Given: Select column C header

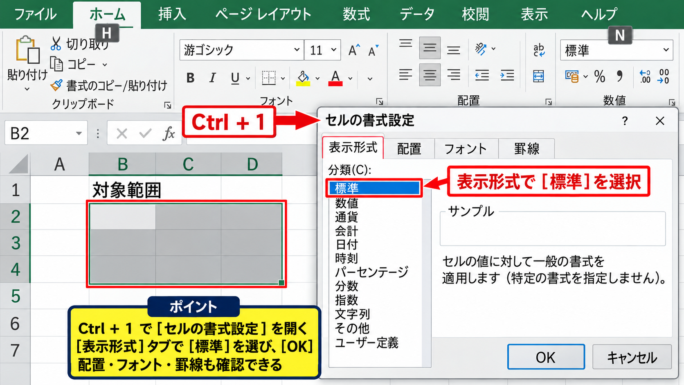Looking at the screenshot, I should pos(188,164).
